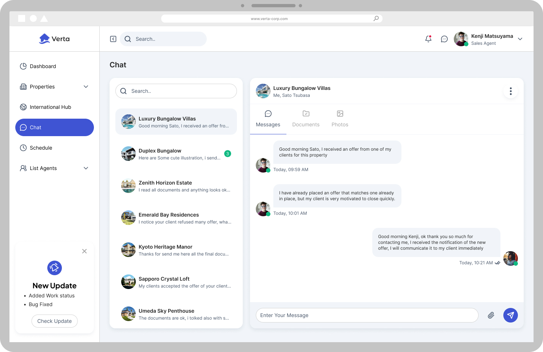Open the notifications bell

[x=428, y=39]
